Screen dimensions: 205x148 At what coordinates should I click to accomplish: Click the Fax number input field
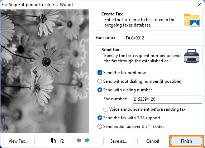[x=167, y=99]
